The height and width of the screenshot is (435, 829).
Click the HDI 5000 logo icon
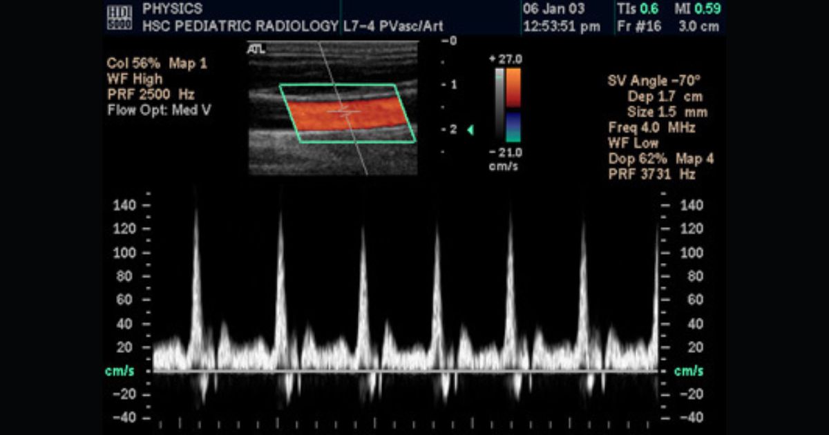click(119, 17)
